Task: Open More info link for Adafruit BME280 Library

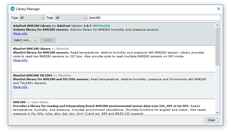Action: point(20,34)
